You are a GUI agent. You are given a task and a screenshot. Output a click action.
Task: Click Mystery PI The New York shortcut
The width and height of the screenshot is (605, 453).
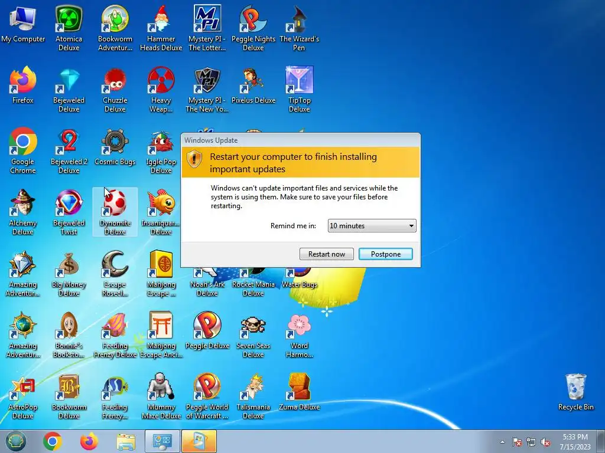click(x=207, y=90)
